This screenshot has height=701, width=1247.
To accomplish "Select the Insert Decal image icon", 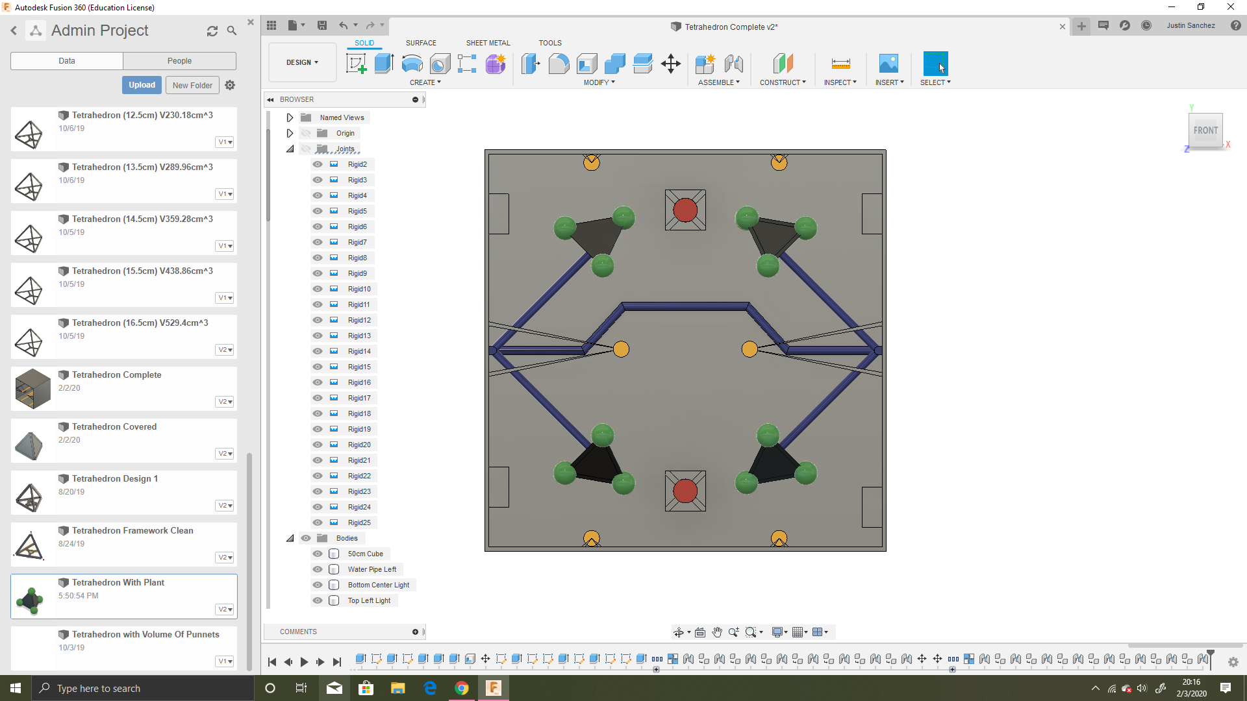I will click(888, 64).
